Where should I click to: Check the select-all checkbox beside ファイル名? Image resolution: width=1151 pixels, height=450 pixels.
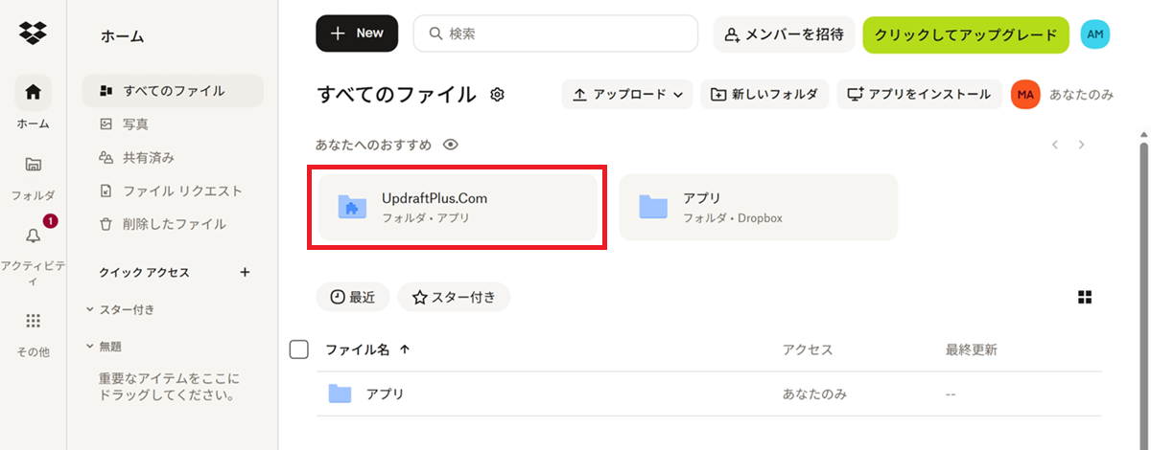[x=299, y=349]
